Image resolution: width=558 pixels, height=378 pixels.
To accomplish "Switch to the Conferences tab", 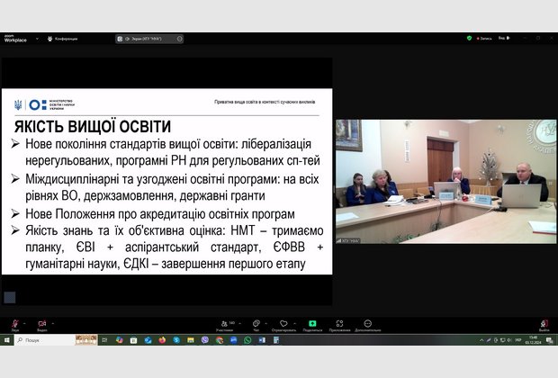I will click(63, 39).
